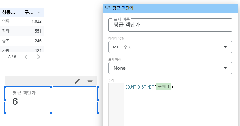The width and height of the screenshot is (240, 126).
Task: Open the 표시 형식 None dropdown
Action: (170, 68)
